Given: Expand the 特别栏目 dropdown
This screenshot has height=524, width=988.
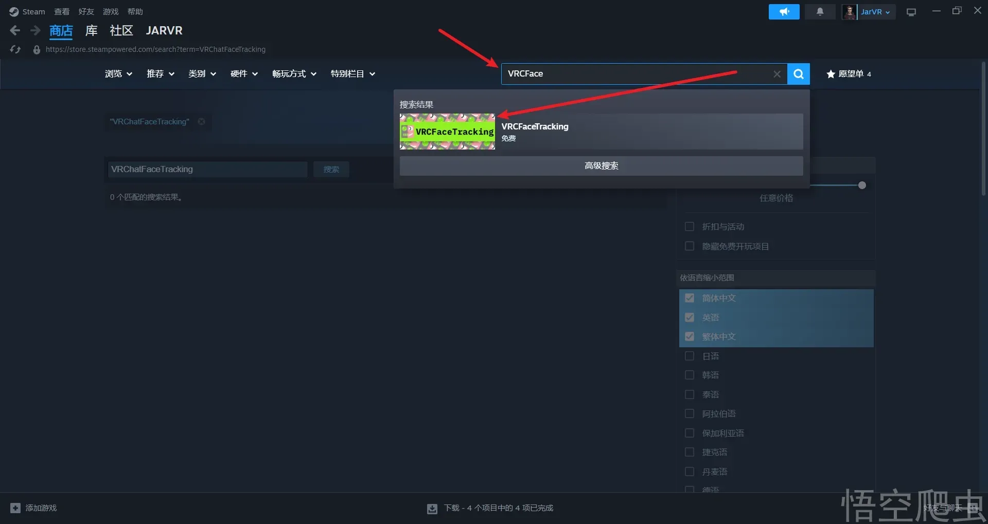Looking at the screenshot, I should [353, 74].
